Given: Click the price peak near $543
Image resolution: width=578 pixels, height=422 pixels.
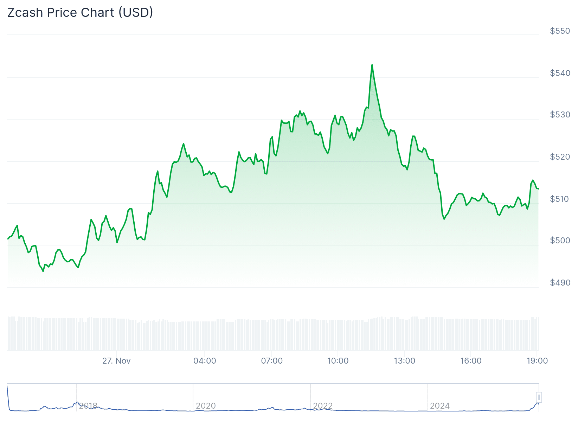Looking at the screenshot, I should click(372, 65).
